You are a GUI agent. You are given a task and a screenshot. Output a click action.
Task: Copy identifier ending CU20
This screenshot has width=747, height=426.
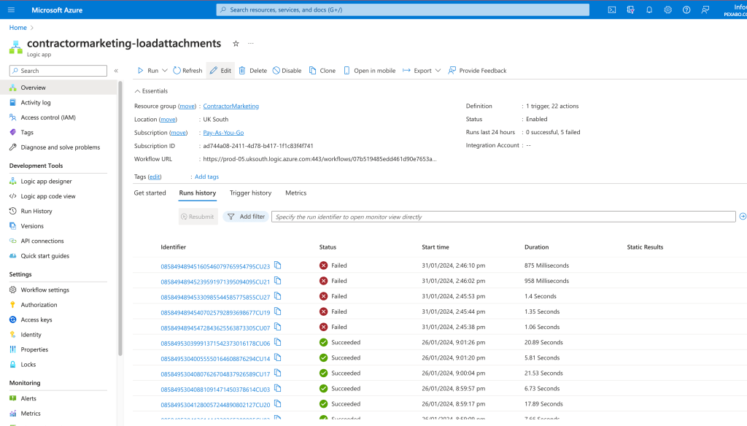pos(278,403)
